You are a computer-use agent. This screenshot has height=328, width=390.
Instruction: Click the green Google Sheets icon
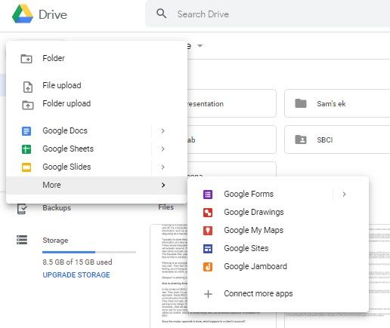point(26,149)
